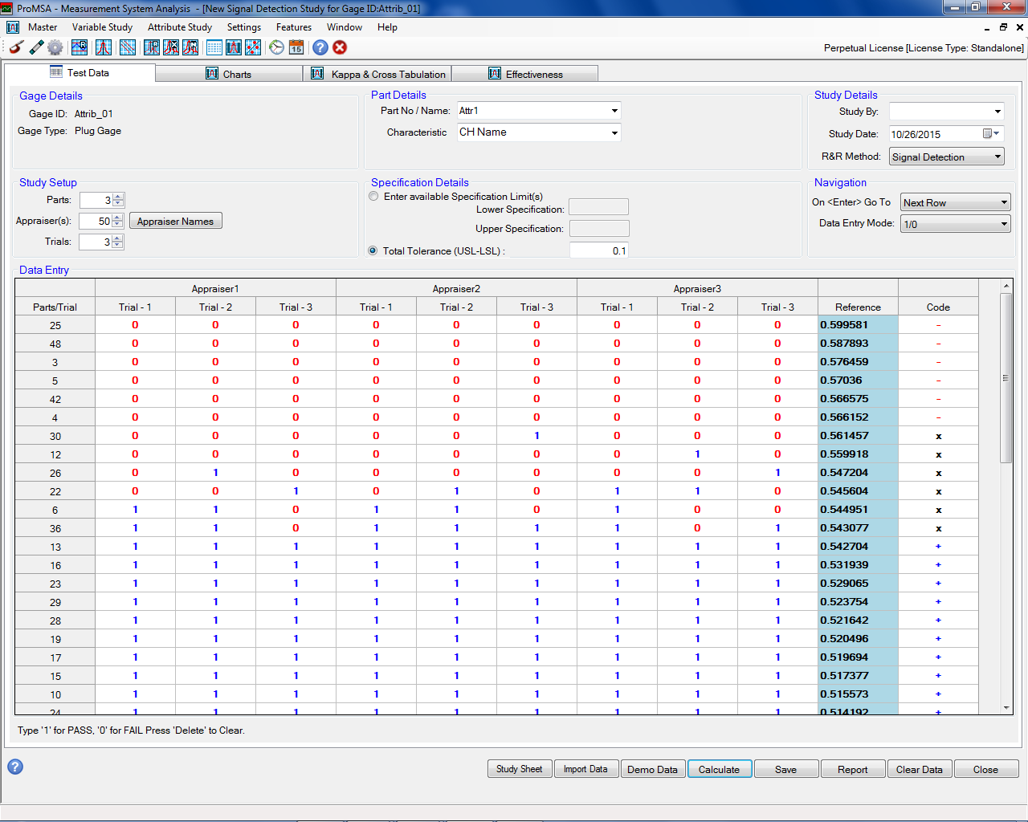Click the blue grid table icon
The width and height of the screenshot is (1028, 822).
(214, 47)
